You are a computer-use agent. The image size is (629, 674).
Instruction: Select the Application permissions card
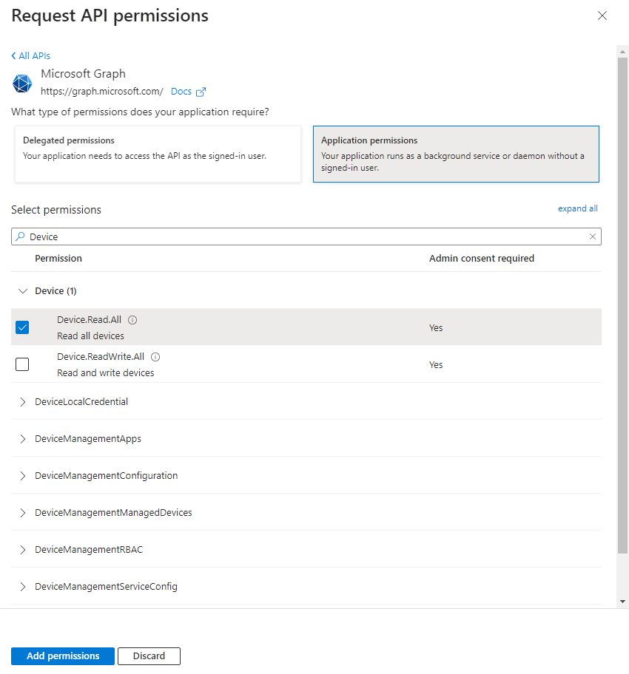pos(456,154)
